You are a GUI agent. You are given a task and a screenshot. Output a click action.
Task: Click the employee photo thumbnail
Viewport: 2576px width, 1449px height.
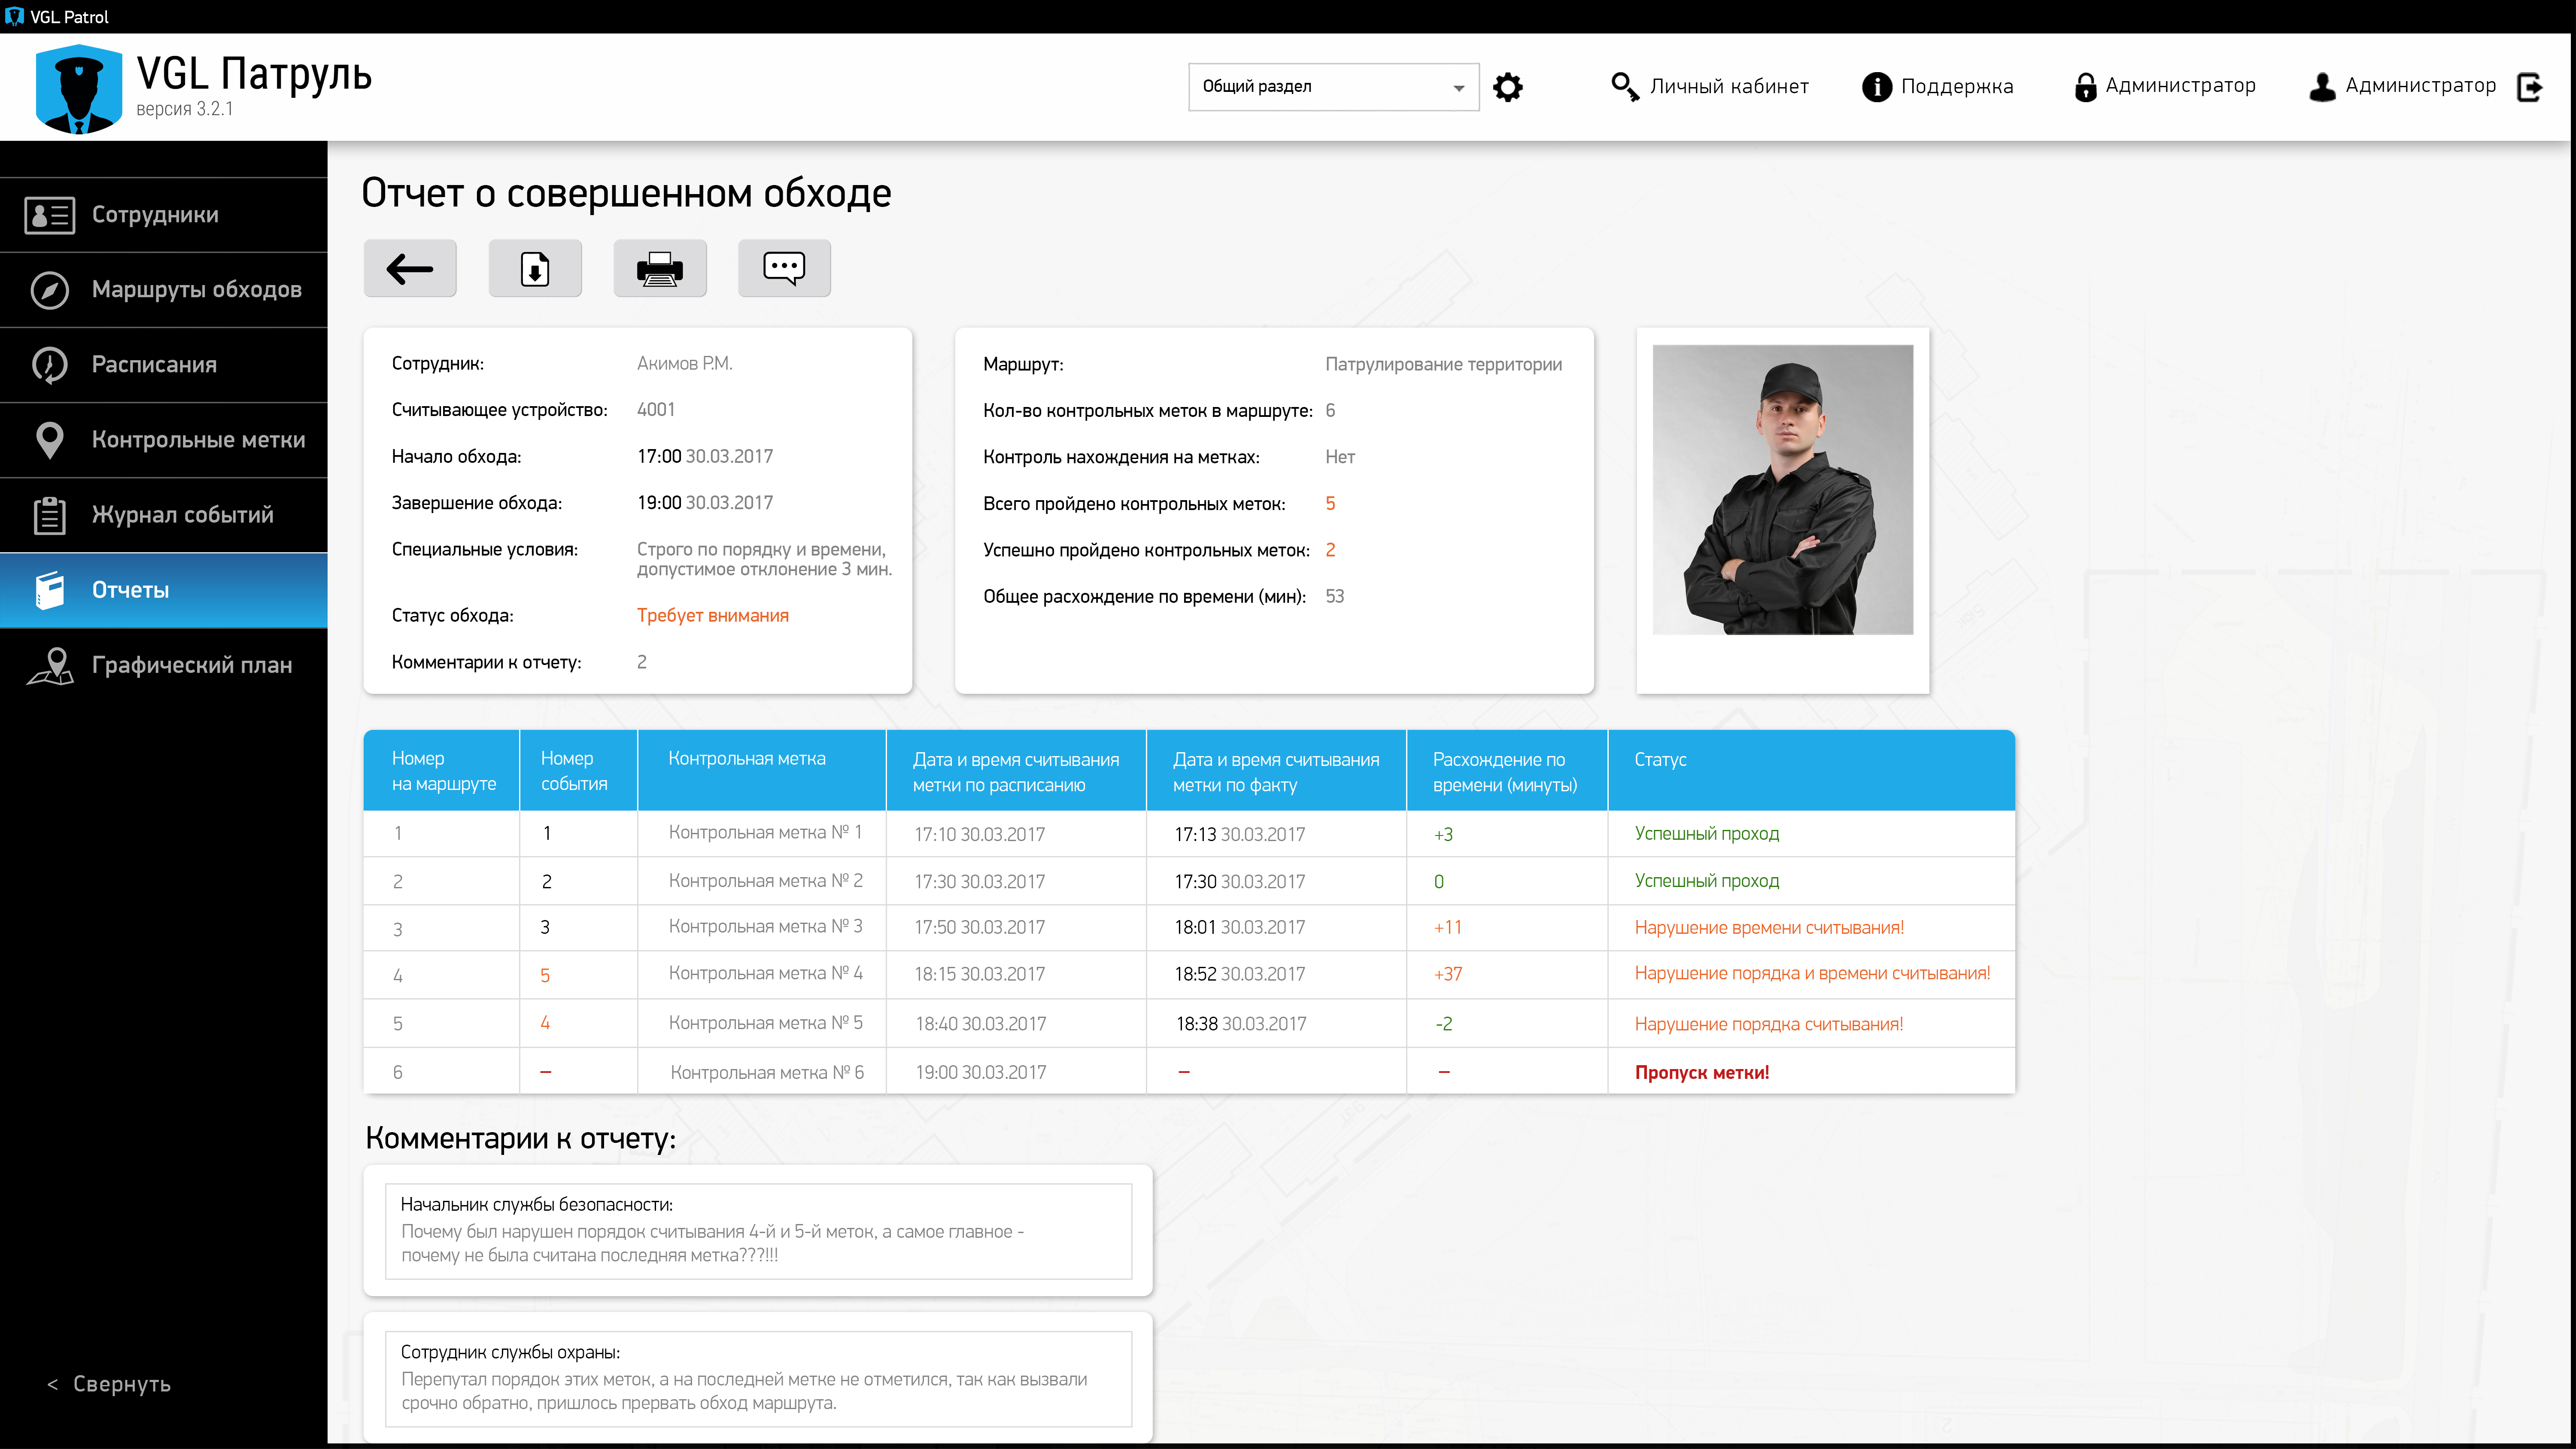(x=1782, y=490)
